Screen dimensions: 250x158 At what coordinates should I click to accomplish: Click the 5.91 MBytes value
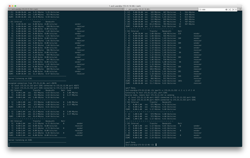coord(38,12)
